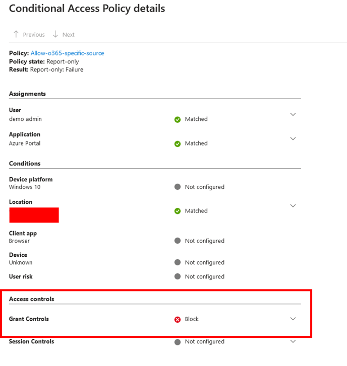Click grey Not configured icon for Device platform
347x366 pixels.
click(178, 187)
